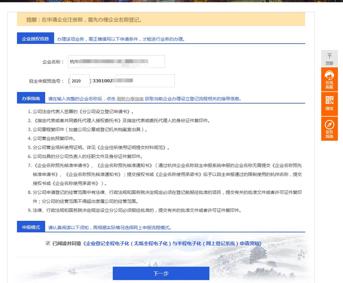The height and width of the screenshot is (283, 343).
Task: Click the 下一步 next step button
Action: [161, 273]
